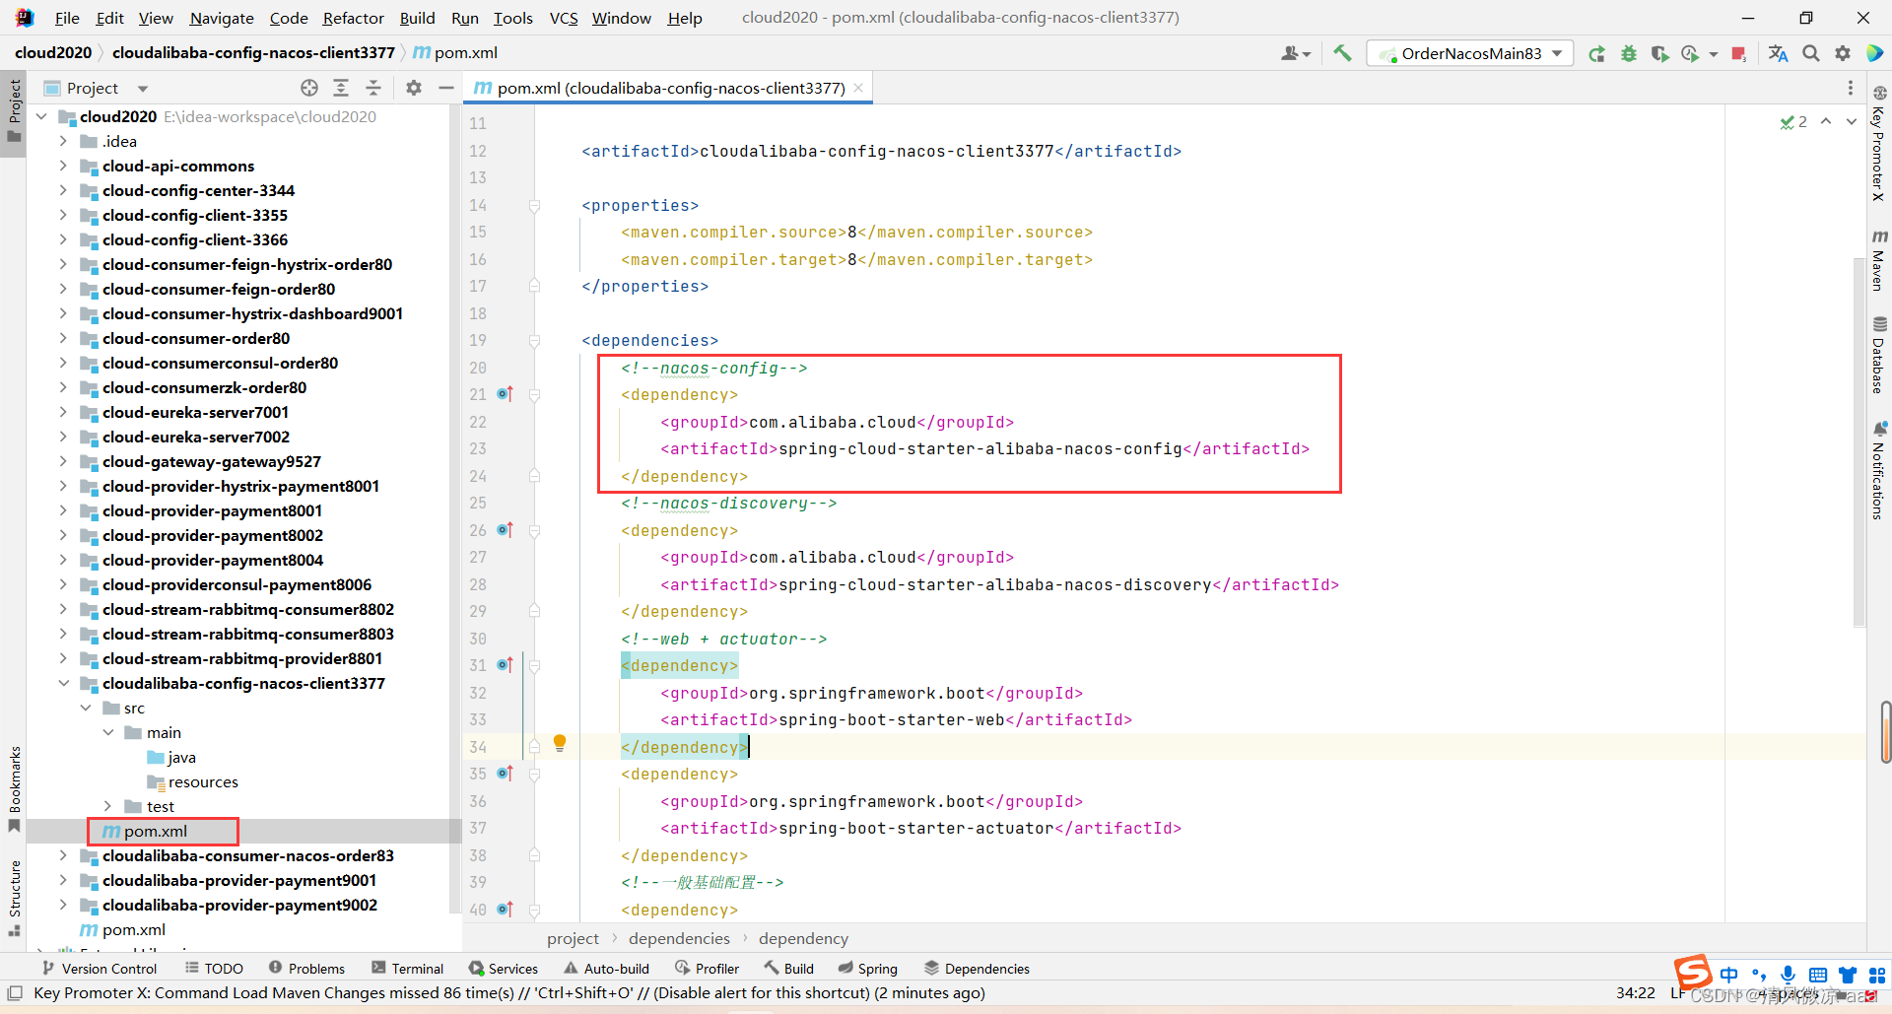Click gutter marker icon on line 21

click(506, 394)
